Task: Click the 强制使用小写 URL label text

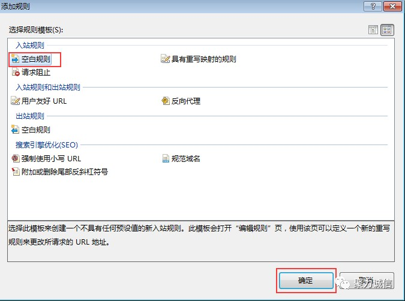Action: 51,158
